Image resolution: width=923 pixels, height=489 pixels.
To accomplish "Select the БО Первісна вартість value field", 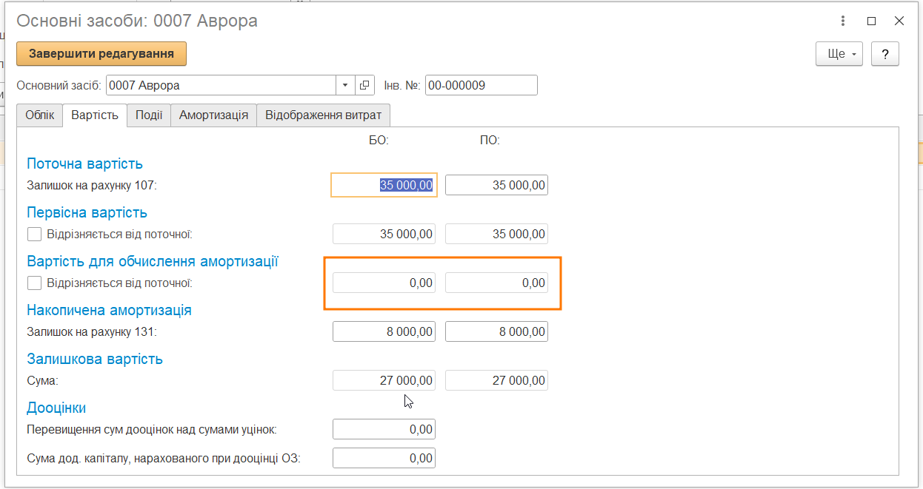I will click(x=384, y=235).
